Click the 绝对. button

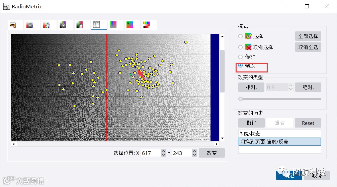[308, 87]
